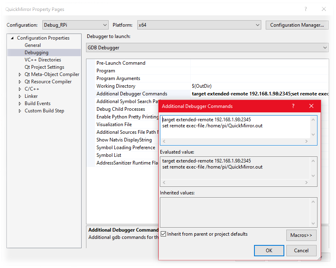Viewport: 336px width, 268px height.
Task: Collapse the Configuration Properties tree node
Action: tap(12, 38)
